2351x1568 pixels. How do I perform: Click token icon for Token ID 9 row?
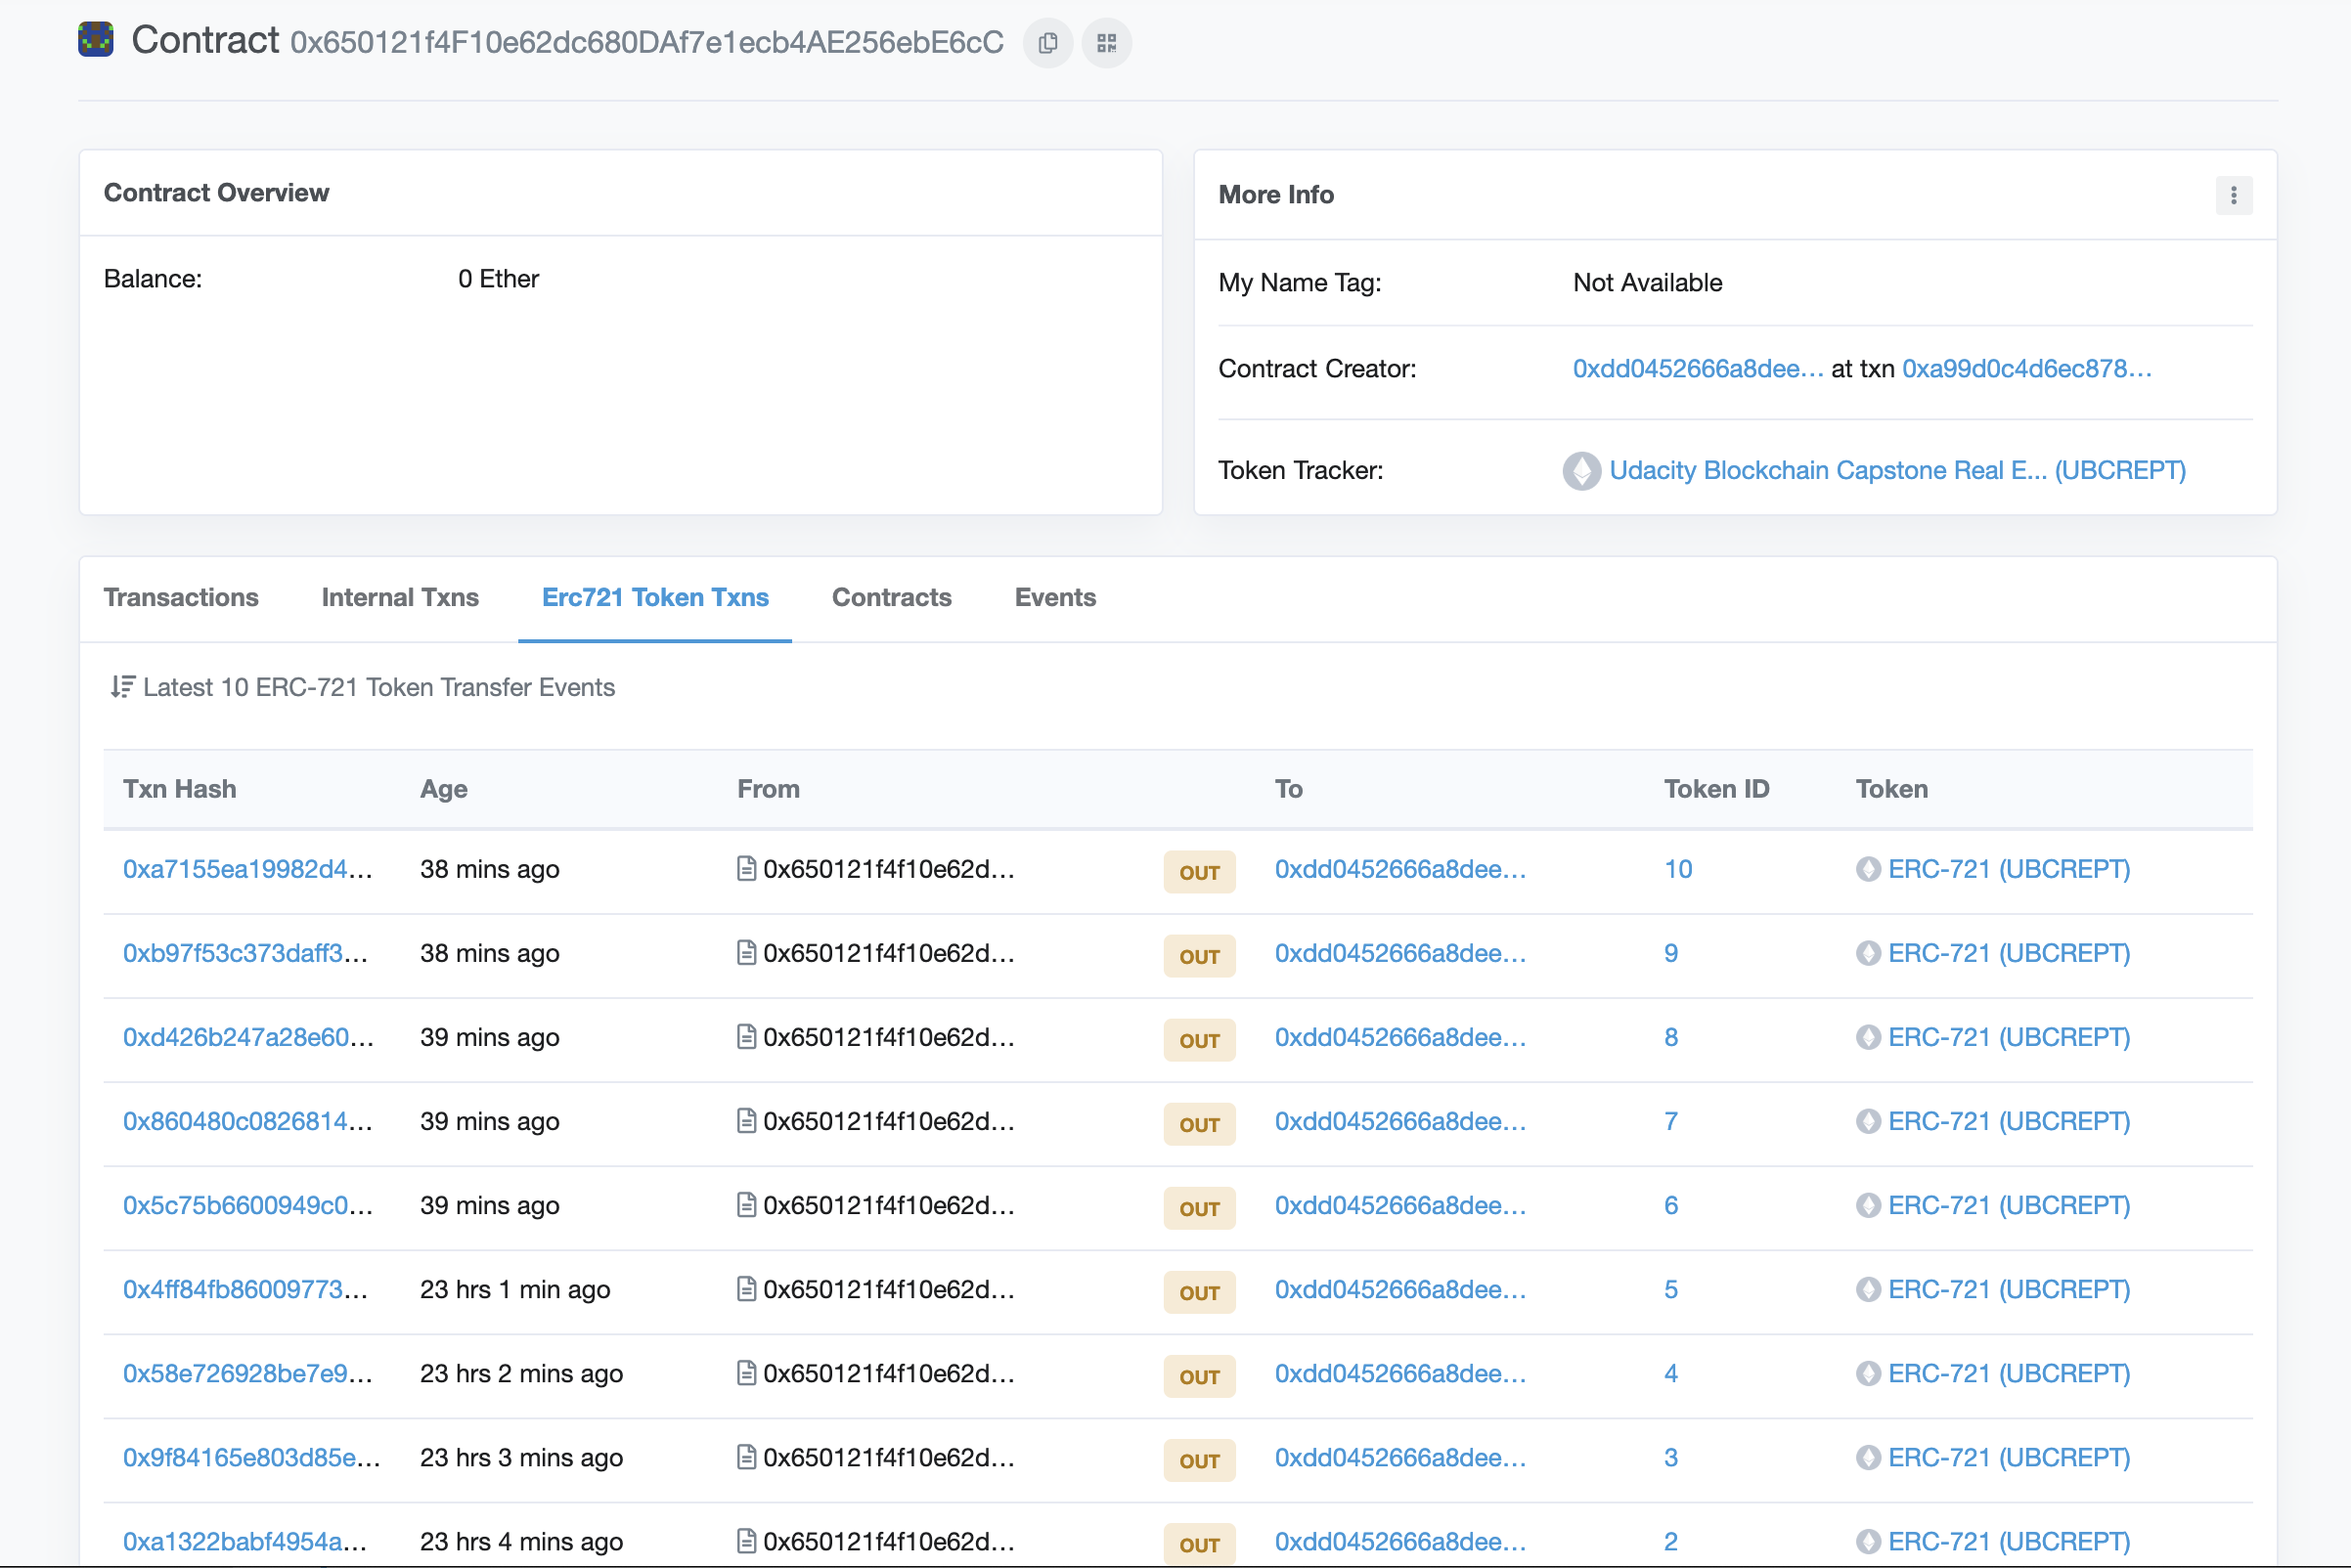coord(1868,953)
